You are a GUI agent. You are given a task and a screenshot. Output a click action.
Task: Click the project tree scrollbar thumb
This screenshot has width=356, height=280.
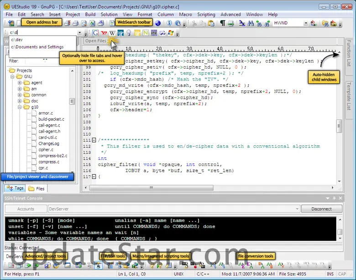[72, 101]
